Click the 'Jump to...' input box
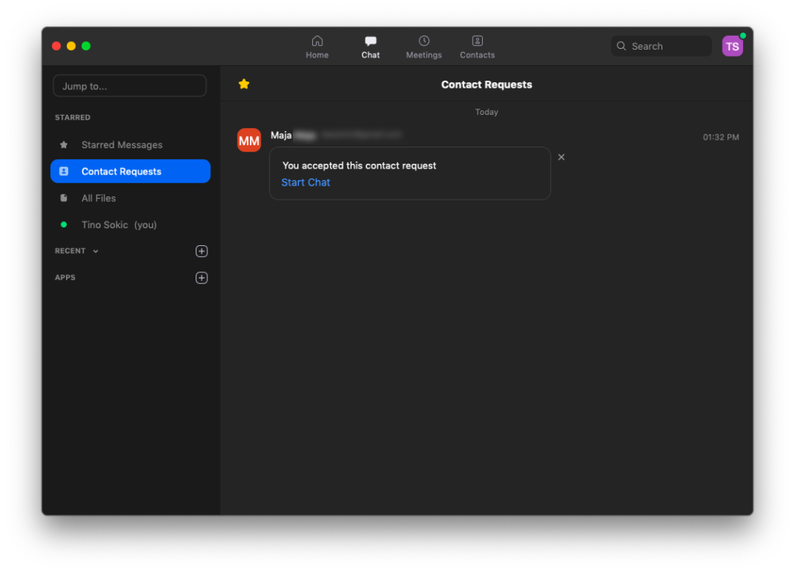The image size is (795, 572). 130,86
